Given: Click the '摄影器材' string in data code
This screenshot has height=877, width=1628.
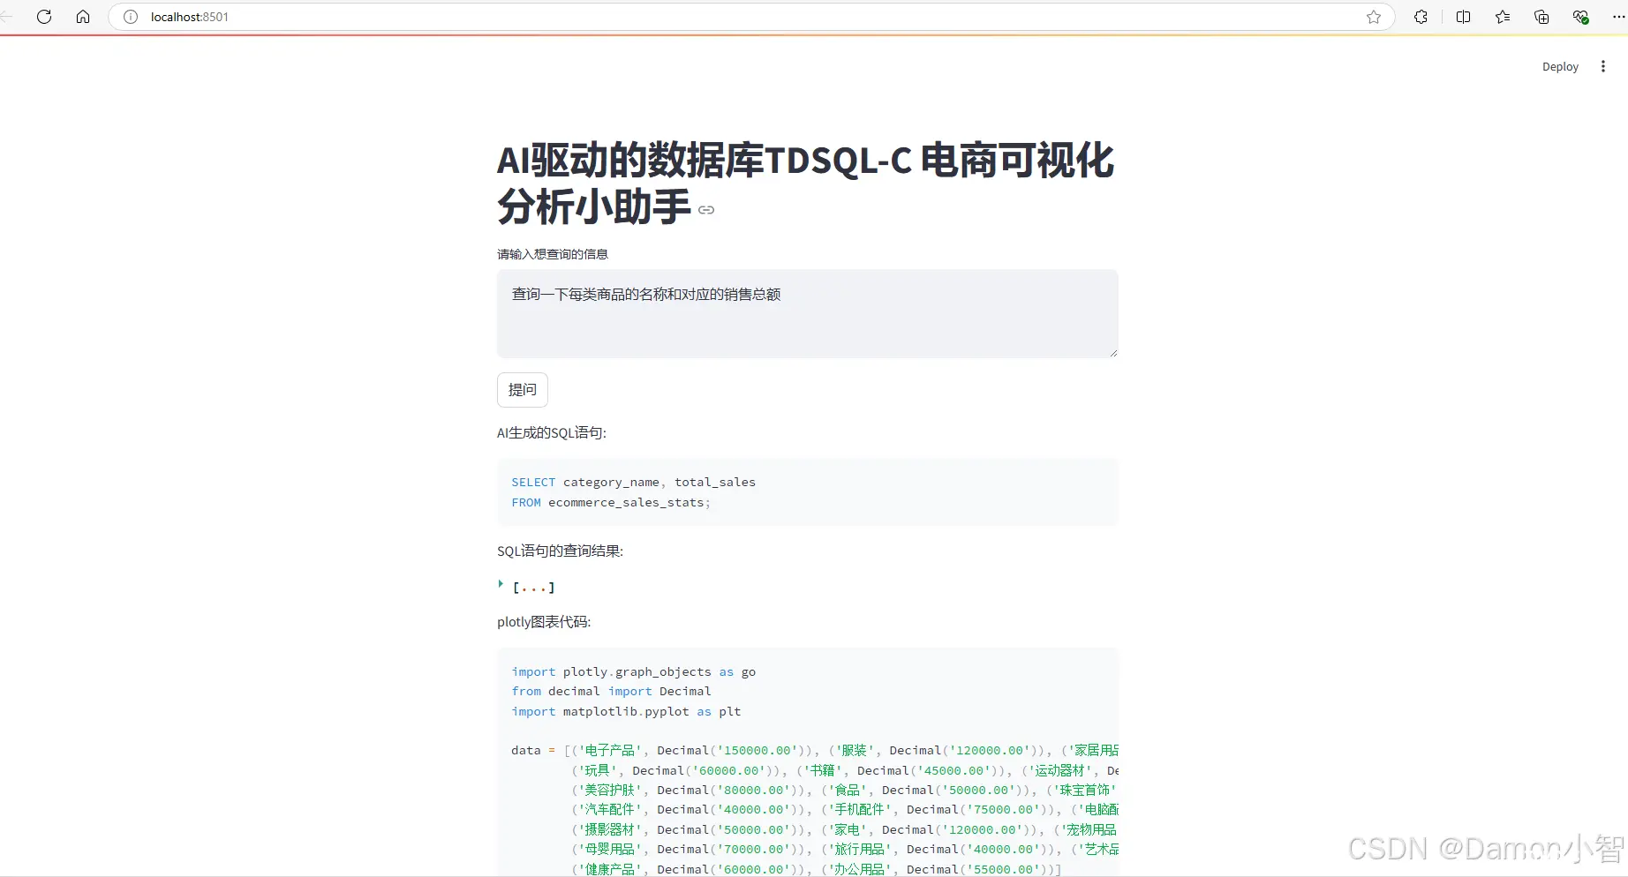Looking at the screenshot, I should (x=609, y=830).
